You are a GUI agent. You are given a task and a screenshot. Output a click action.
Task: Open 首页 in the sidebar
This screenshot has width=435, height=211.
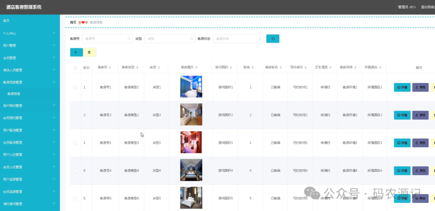(30, 21)
